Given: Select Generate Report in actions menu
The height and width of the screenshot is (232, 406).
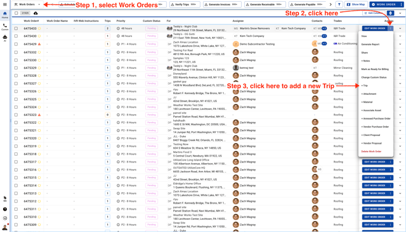Looking at the screenshot, I should (370, 44).
